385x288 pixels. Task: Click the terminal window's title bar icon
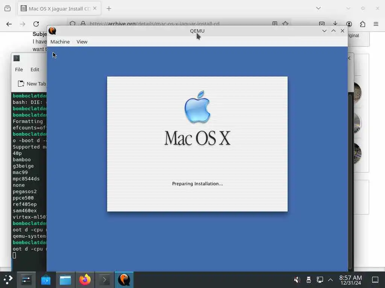click(17, 58)
